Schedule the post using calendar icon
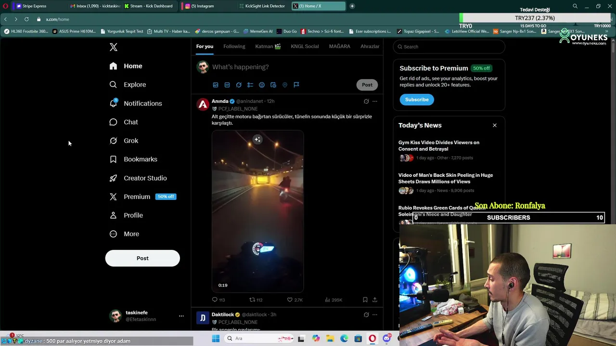Viewport: 616px width, 346px height. point(273,85)
